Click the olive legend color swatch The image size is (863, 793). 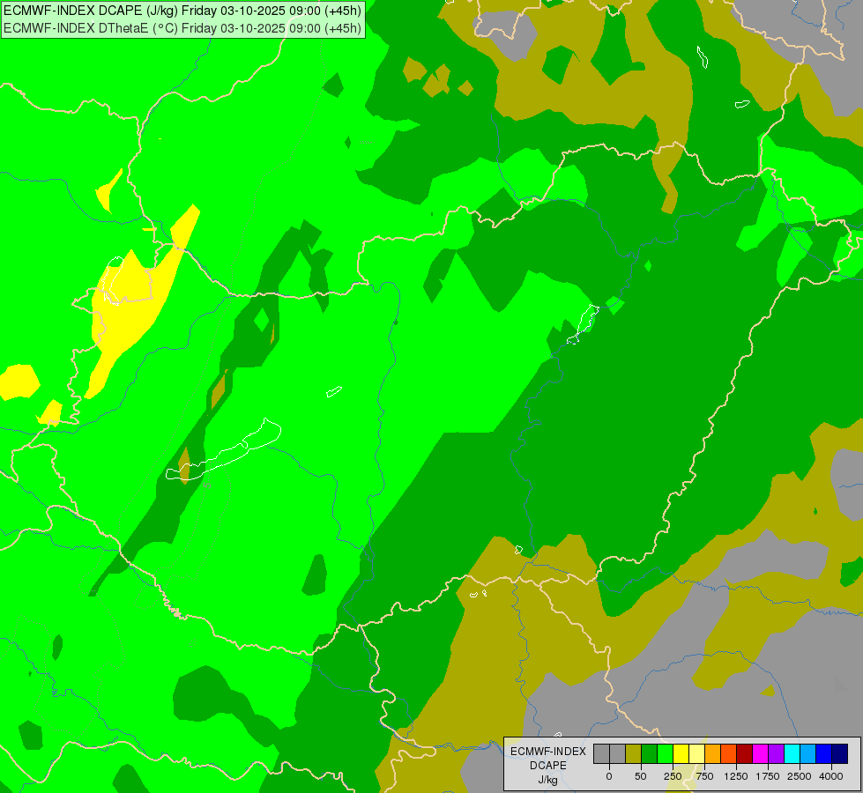click(633, 754)
